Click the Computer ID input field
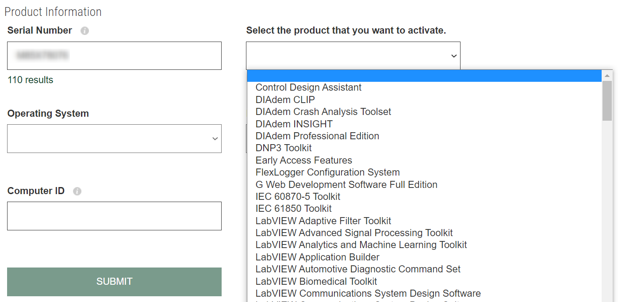Viewport: 618px width, 302px height. (114, 216)
